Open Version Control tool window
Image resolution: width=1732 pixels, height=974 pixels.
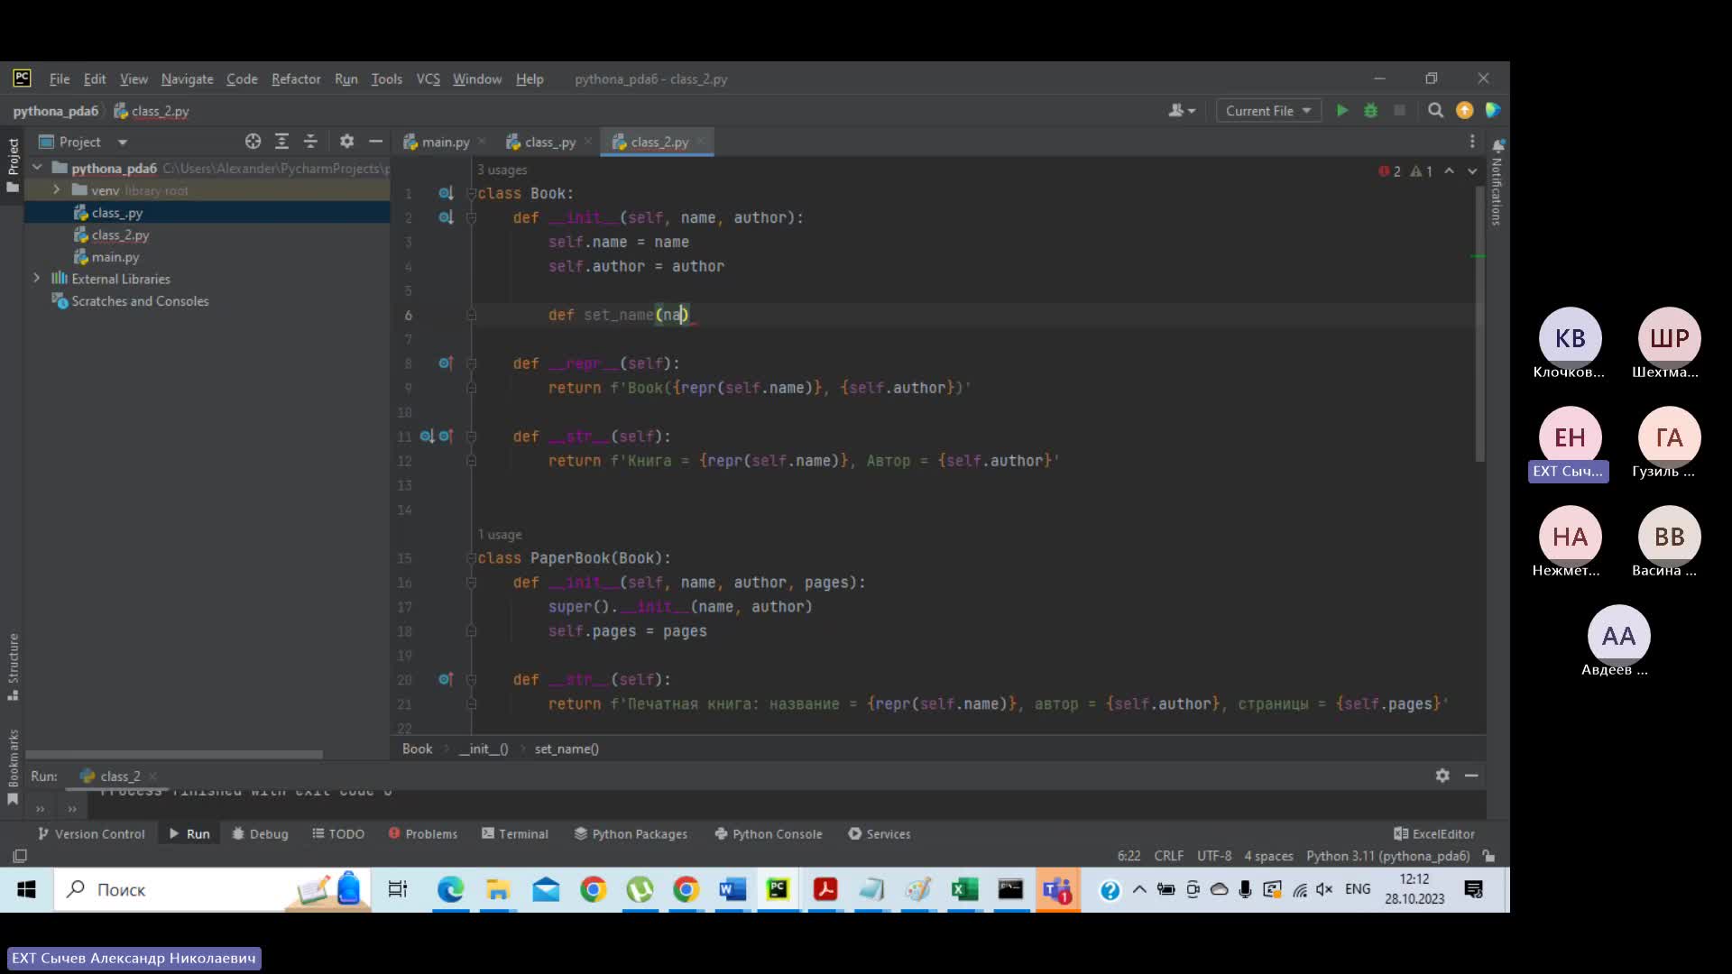coord(91,834)
